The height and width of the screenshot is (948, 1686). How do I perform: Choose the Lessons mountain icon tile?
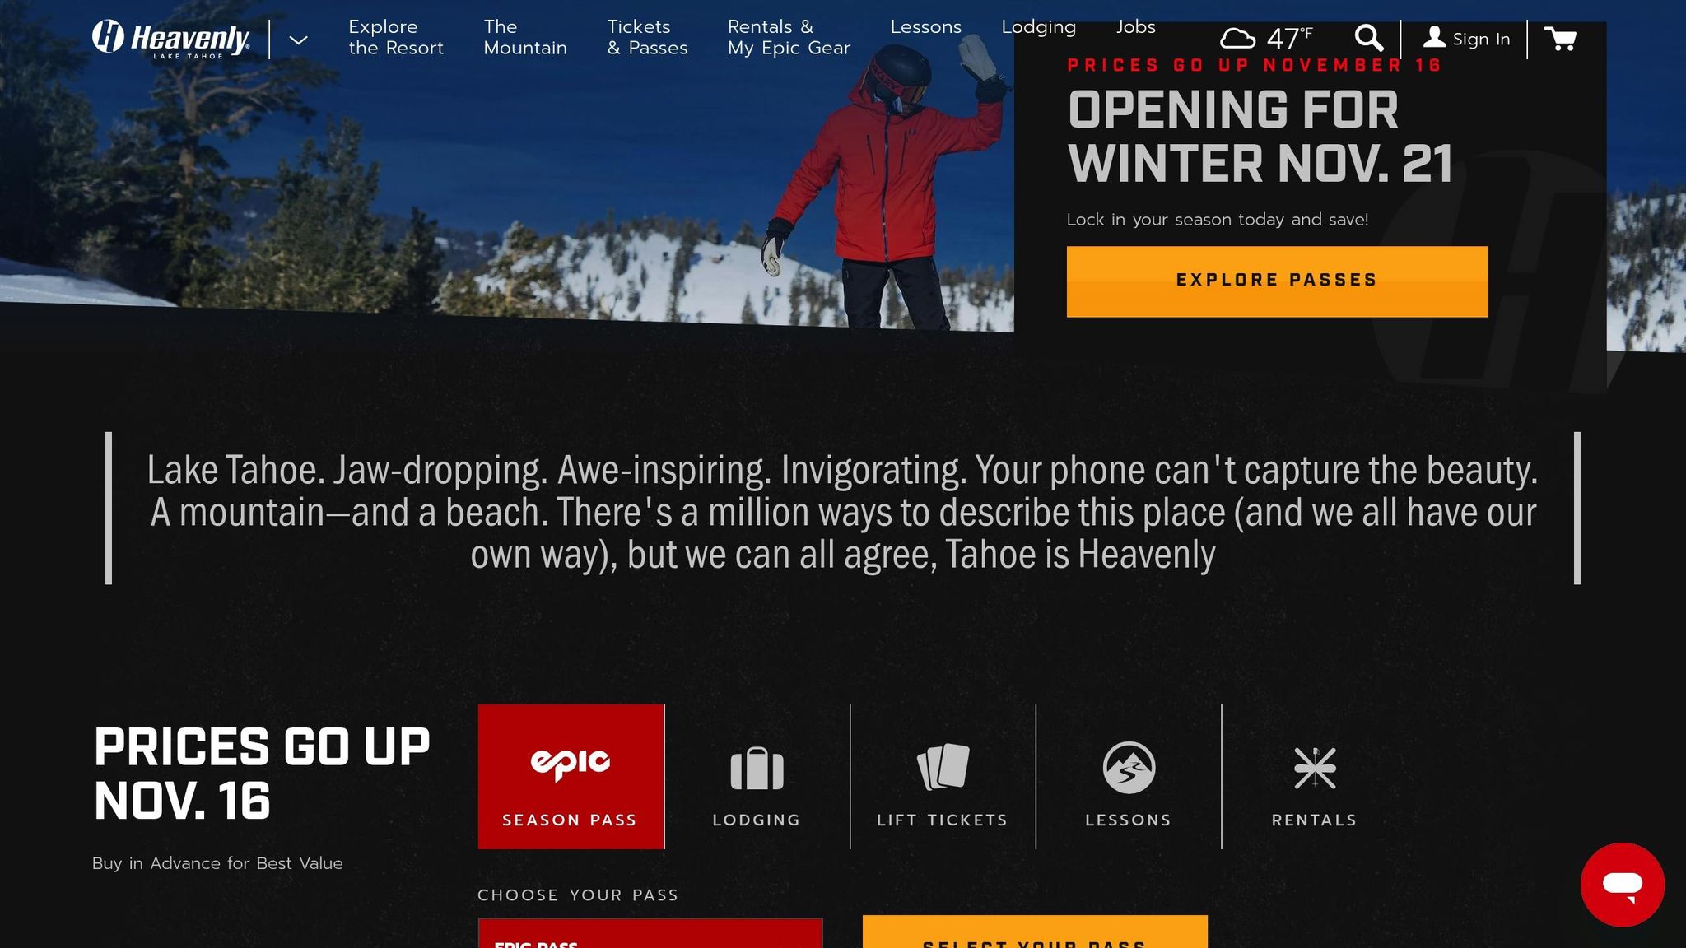click(1129, 776)
